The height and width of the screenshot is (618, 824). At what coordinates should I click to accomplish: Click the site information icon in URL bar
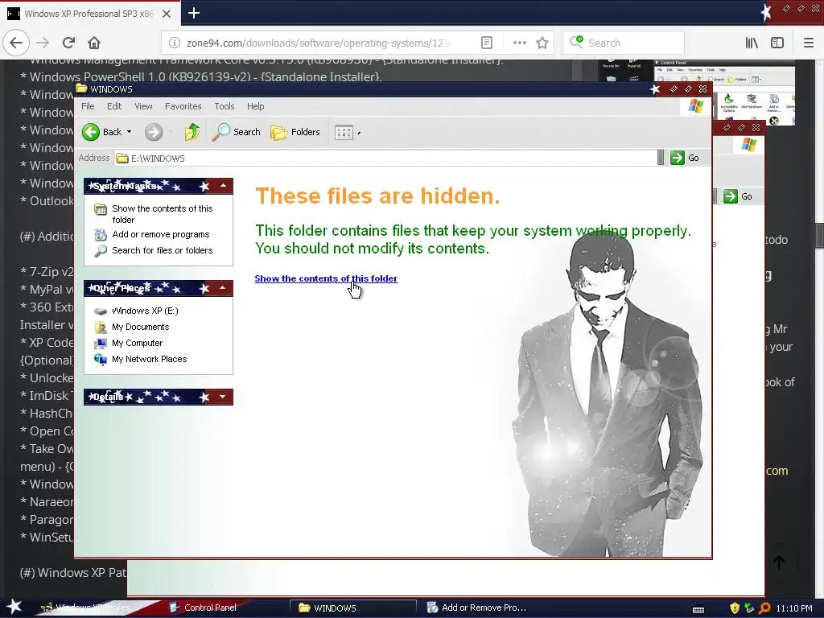[x=175, y=43]
